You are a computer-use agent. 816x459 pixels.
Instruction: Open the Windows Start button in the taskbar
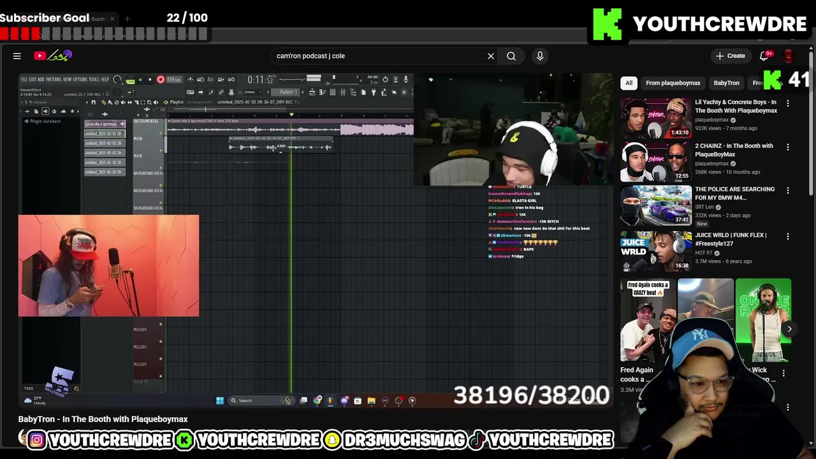(220, 400)
